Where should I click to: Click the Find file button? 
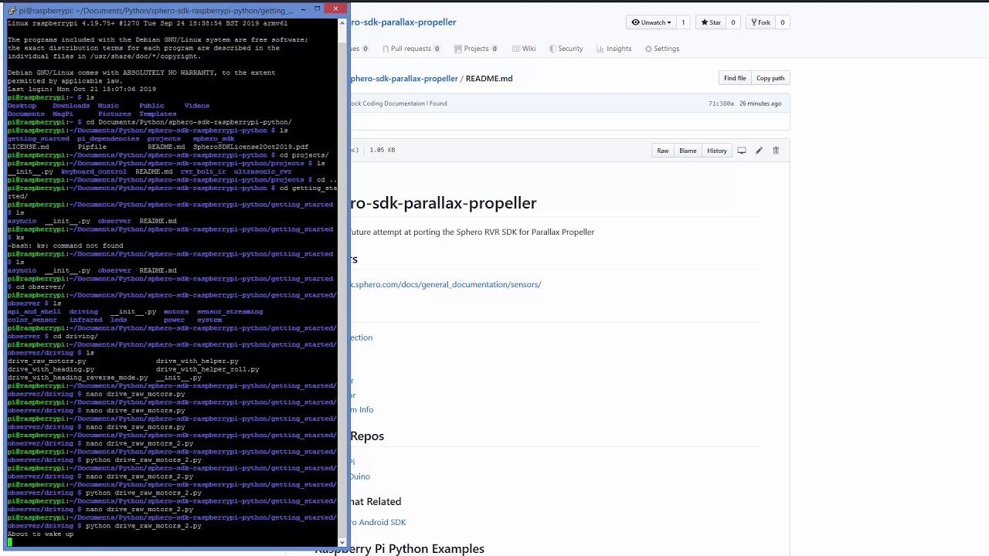pyautogui.click(x=735, y=78)
